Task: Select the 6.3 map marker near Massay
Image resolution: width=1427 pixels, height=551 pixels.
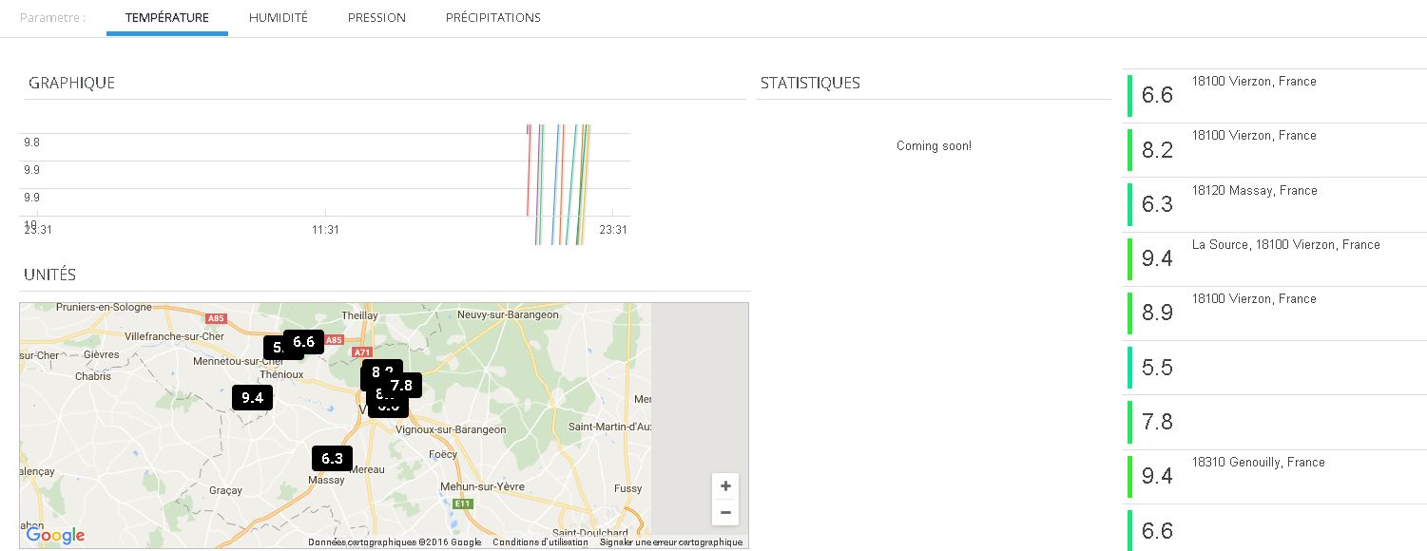Action: click(x=332, y=459)
